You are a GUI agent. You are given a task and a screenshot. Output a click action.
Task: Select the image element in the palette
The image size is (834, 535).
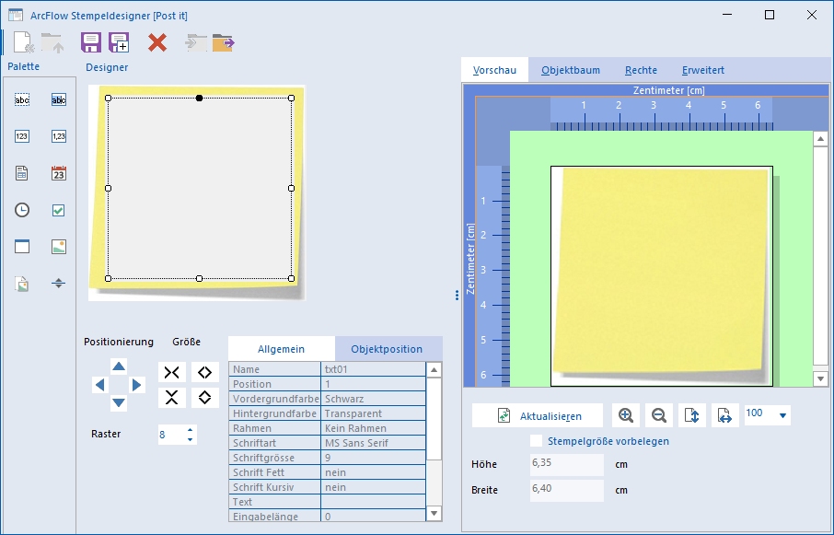(x=59, y=247)
